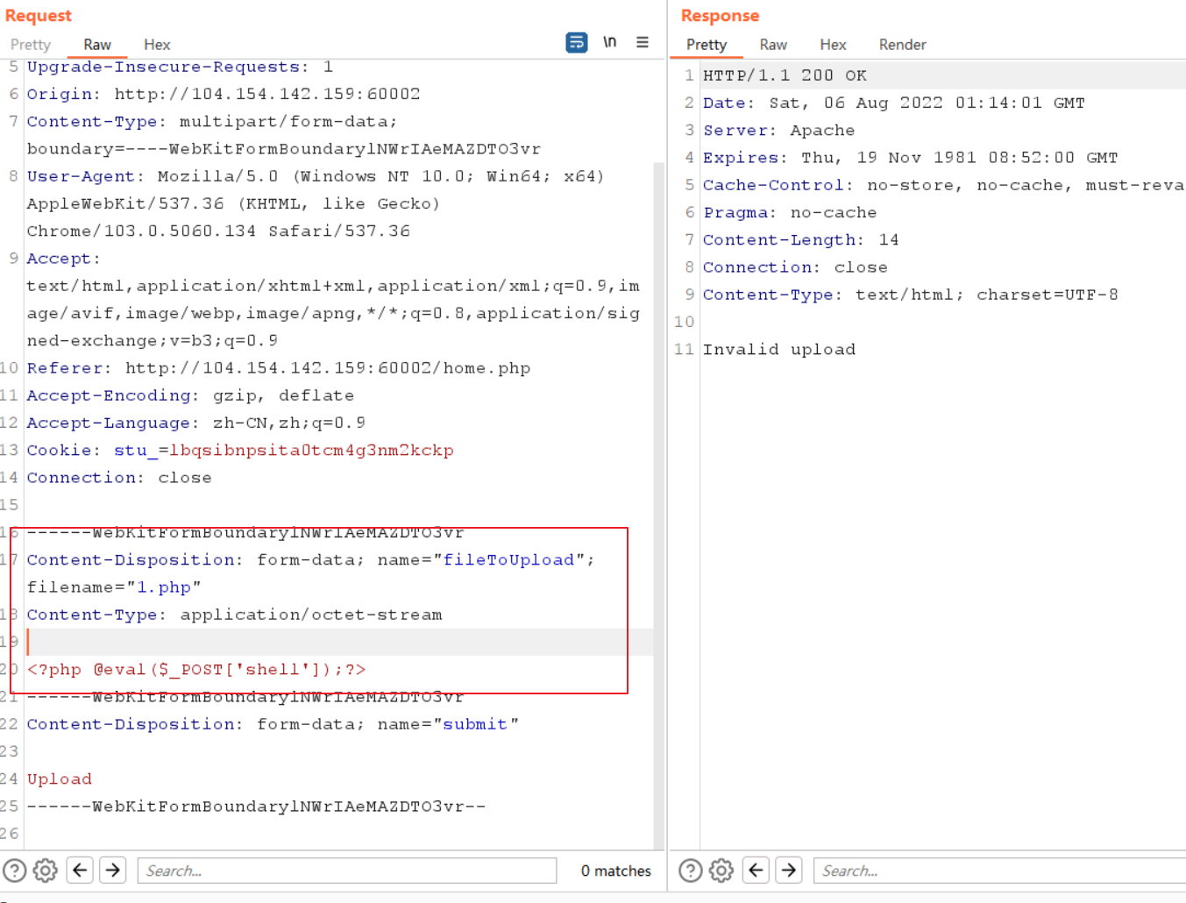Click the 'Chrome/103.0.5060.134 Safari/537.36' line
The height and width of the screenshot is (903, 1186).
tap(218, 231)
